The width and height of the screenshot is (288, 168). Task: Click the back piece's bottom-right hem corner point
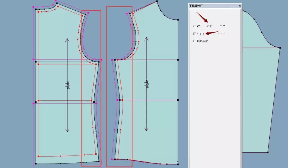pos(99,161)
